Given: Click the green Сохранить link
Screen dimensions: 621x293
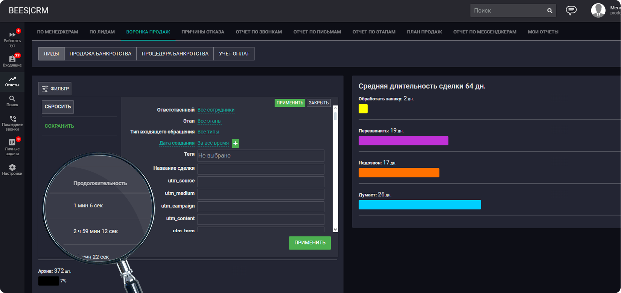Looking at the screenshot, I should point(59,126).
